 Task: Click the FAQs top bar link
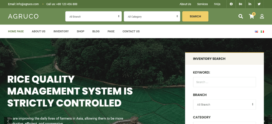click(x=217, y=4)
